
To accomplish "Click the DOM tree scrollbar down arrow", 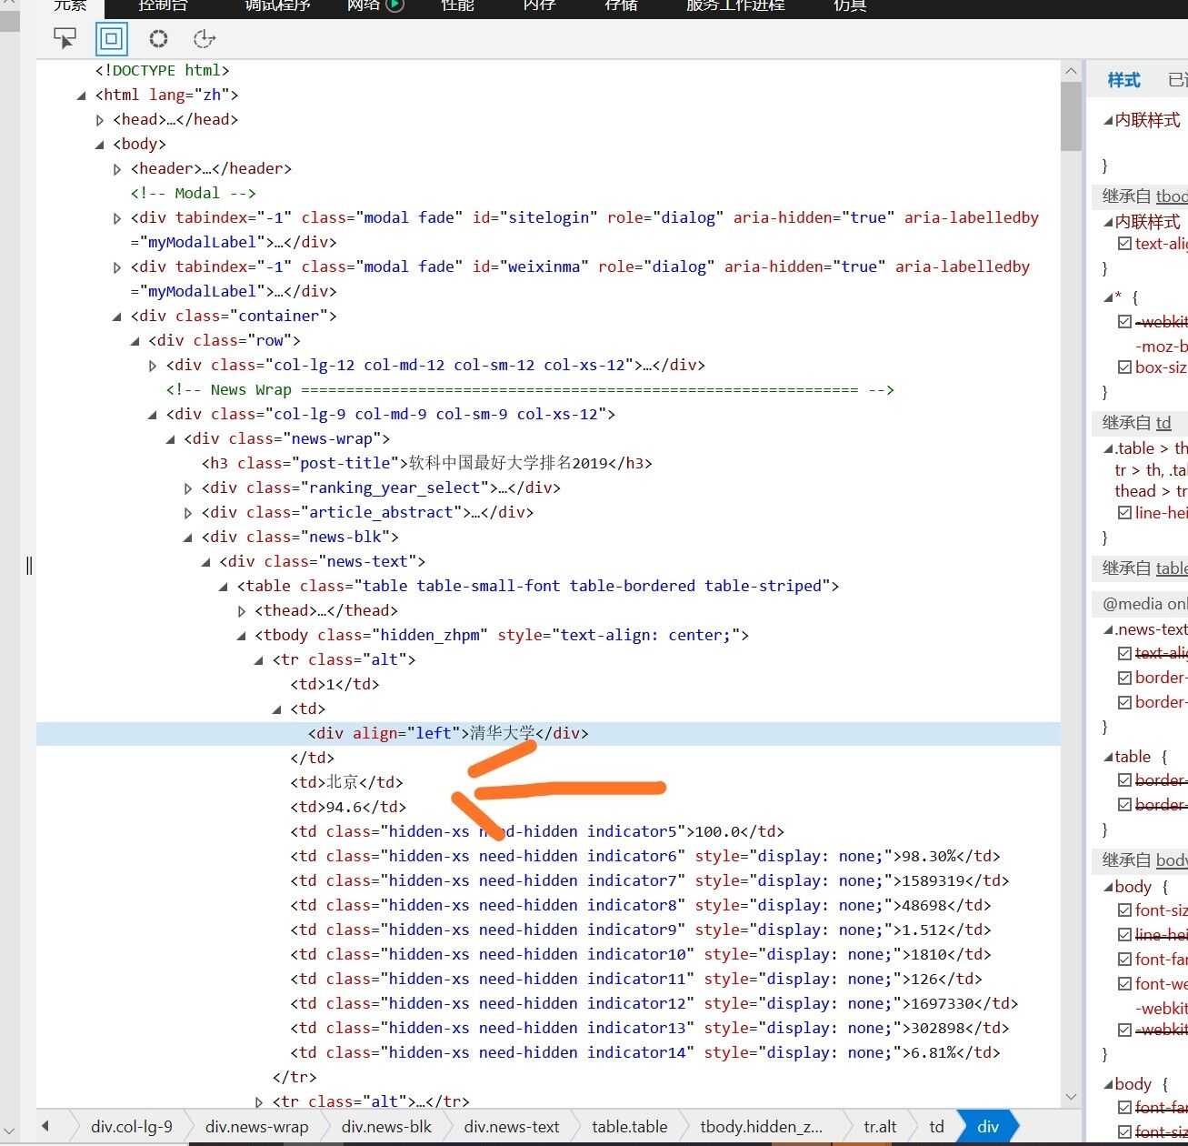I will 1071,1097.
